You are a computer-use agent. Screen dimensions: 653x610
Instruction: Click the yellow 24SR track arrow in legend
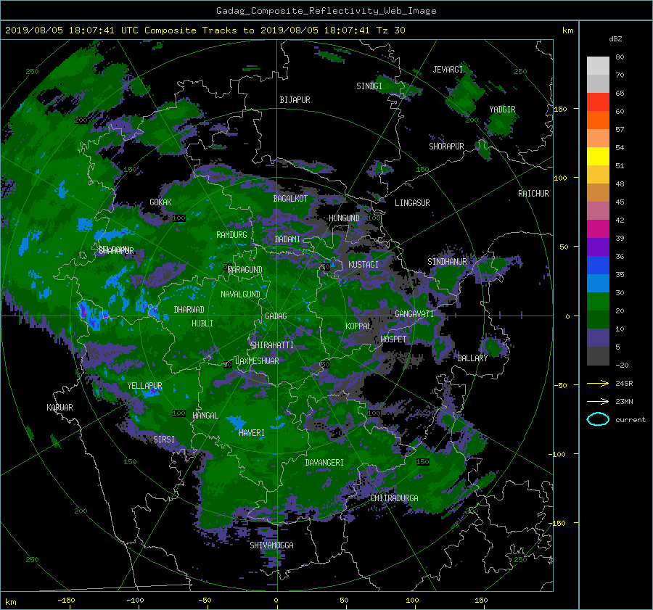click(x=598, y=383)
